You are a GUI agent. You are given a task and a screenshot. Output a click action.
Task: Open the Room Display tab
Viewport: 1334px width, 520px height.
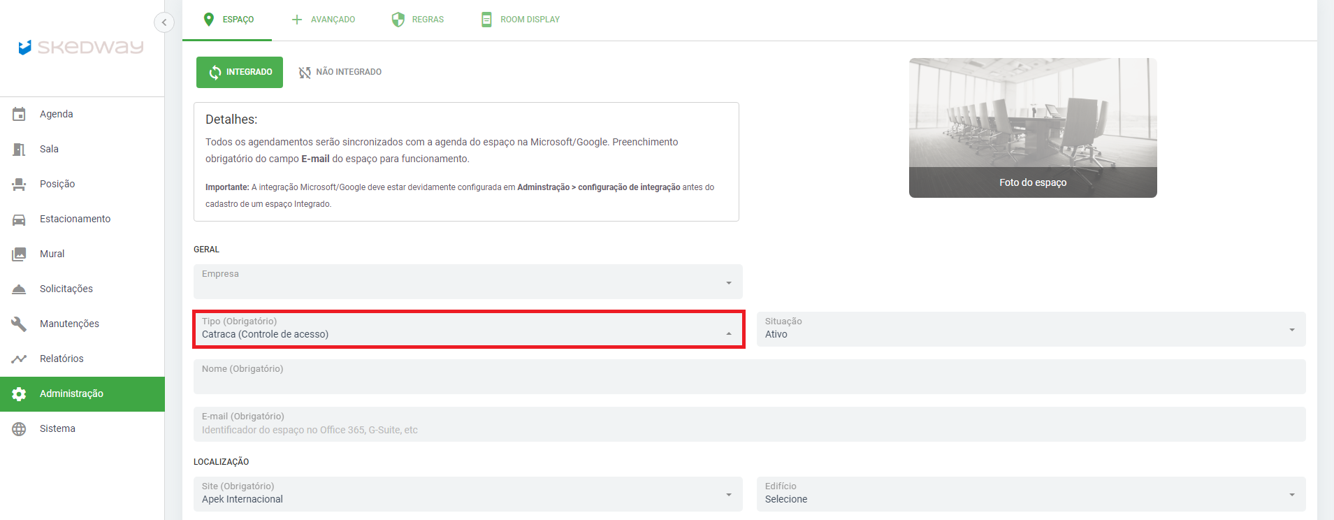tap(521, 20)
